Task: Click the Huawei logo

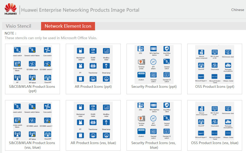Action: click(11, 9)
